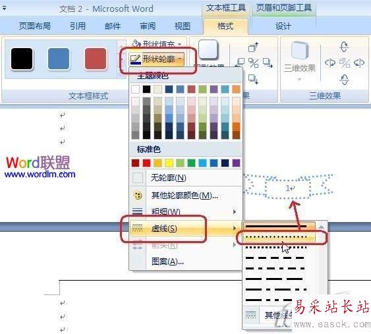Select the black text box style

point(22,59)
